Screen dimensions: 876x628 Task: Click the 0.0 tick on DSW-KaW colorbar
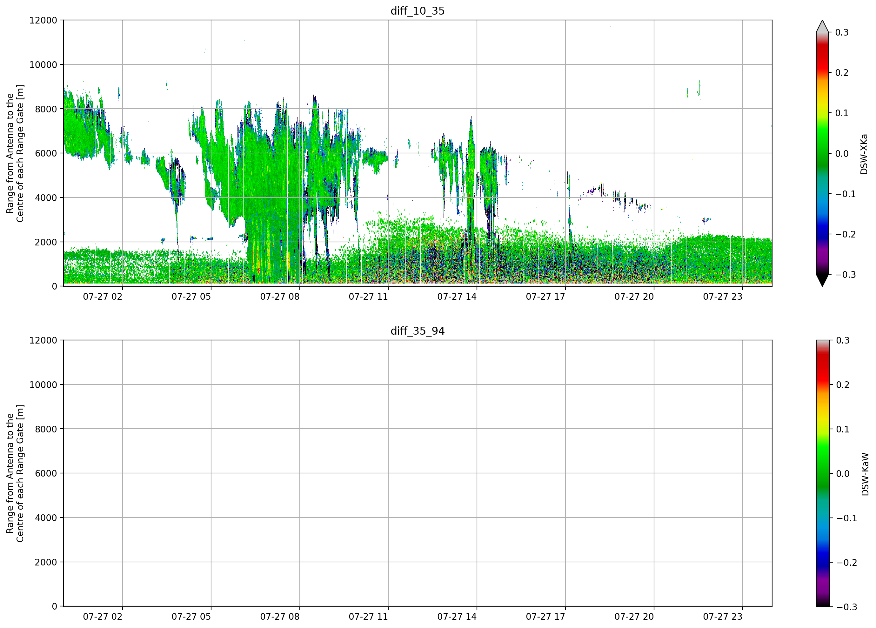click(x=843, y=473)
